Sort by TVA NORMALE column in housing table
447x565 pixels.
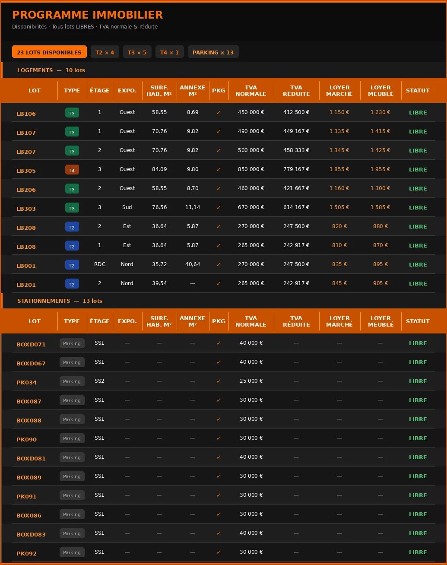(251, 91)
